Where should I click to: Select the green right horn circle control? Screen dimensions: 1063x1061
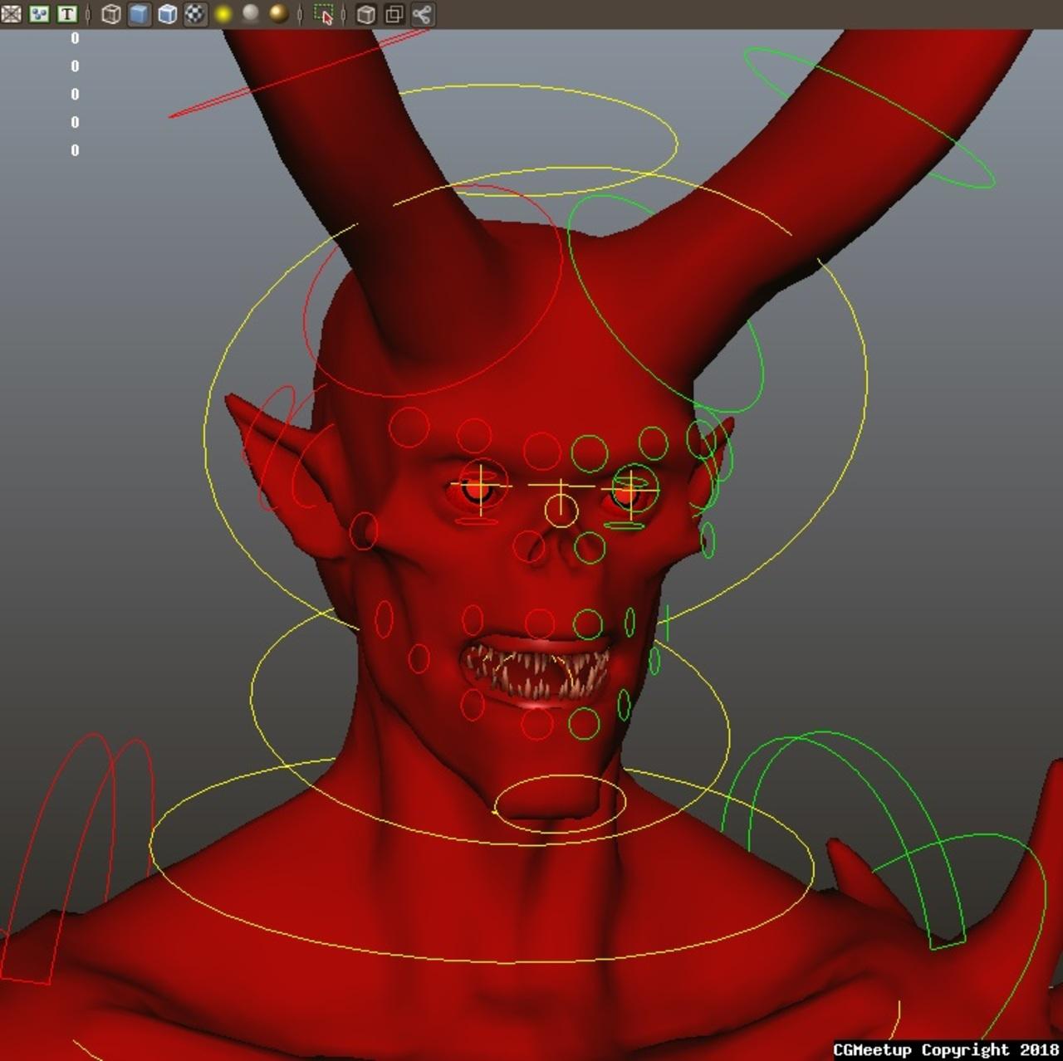[x=665, y=304]
